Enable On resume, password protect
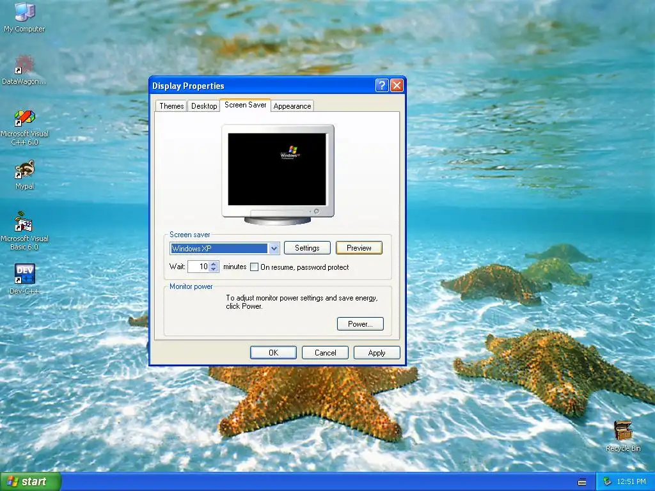 [254, 267]
